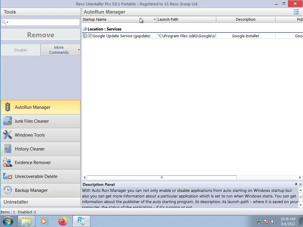The width and height of the screenshot is (303, 227).
Task: Open Windows Explorer from the taskbar
Action: click(x=26, y=221)
